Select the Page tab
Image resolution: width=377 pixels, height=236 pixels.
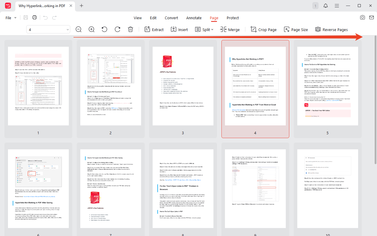click(x=214, y=18)
